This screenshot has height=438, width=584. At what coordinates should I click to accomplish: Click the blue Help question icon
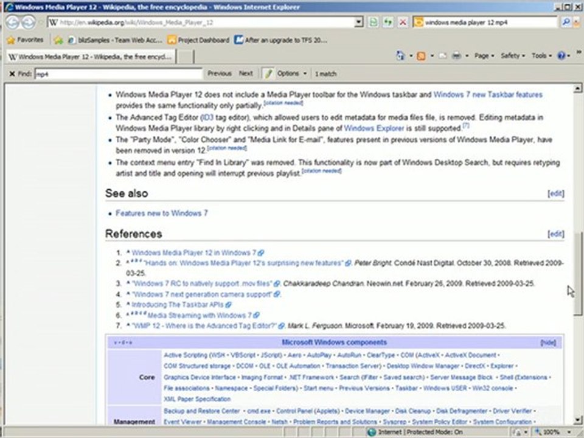[x=561, y=56]
